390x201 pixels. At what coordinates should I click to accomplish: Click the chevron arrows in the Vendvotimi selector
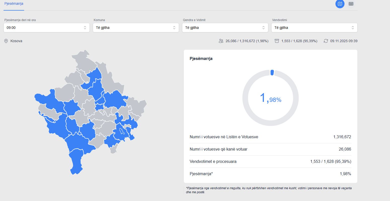[353, 28]
